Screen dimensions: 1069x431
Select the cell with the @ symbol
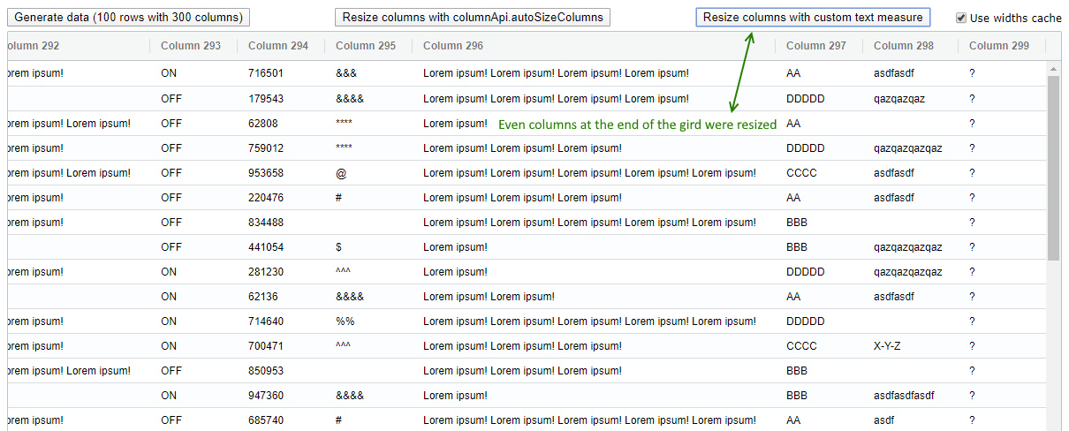point(341,173)
